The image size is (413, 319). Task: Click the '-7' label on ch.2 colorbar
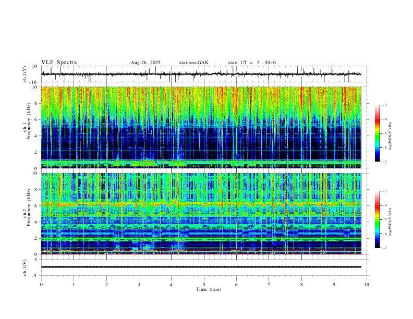(384, 248)
